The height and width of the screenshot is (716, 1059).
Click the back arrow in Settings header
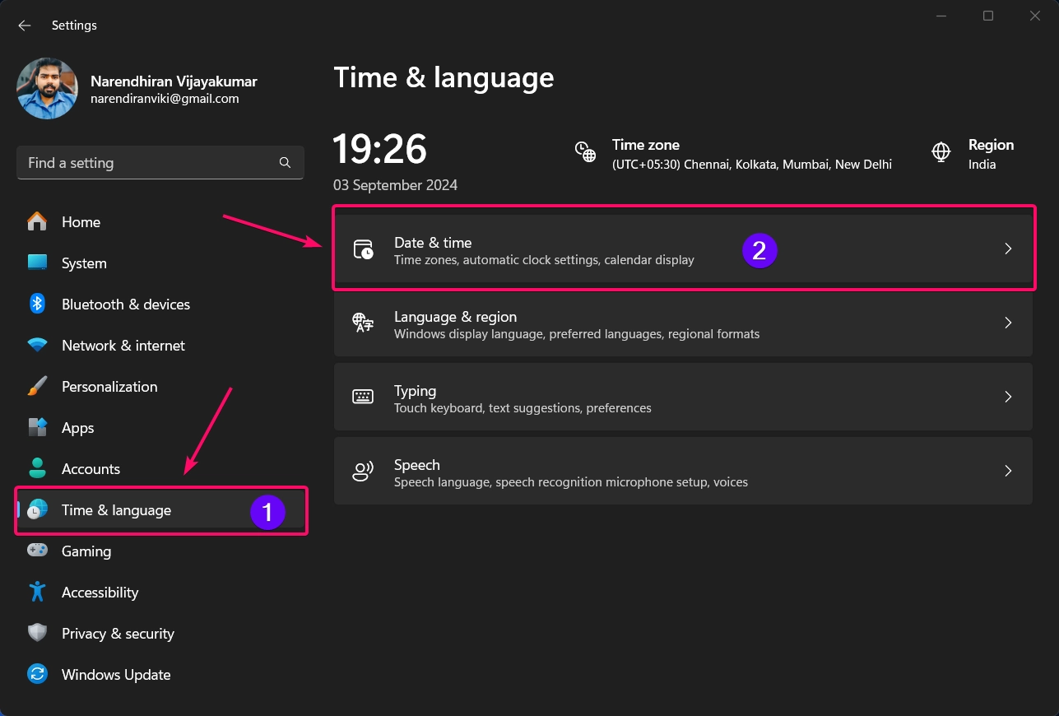click(x=25, y=26)
